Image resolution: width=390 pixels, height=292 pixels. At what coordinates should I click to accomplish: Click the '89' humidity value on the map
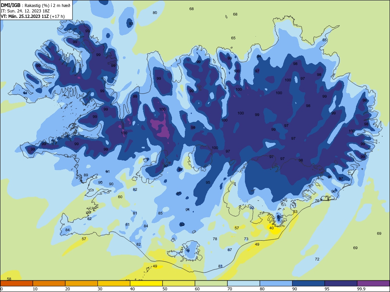tap(86, 175)
